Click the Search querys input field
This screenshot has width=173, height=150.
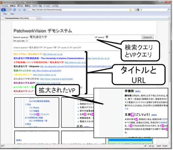[61, 37]
